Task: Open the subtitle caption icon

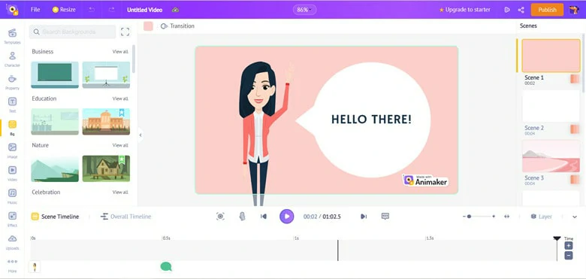Action: [x=385, y=216]
